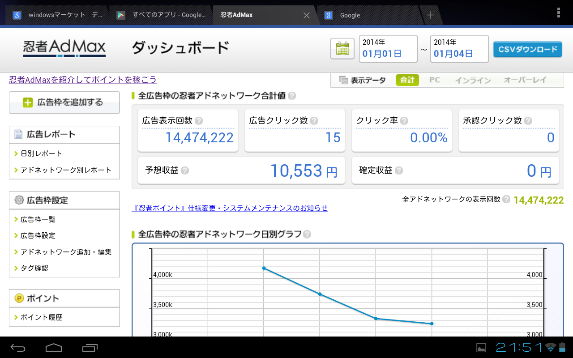Image resolution: width=573 pixels, height=358 pixels.
Task: Open the ポイント履歴 link
Action: coord(41,317)
